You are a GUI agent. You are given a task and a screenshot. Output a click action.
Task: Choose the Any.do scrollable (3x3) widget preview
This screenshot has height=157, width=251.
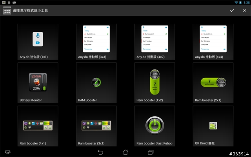(x=96, y=39)
